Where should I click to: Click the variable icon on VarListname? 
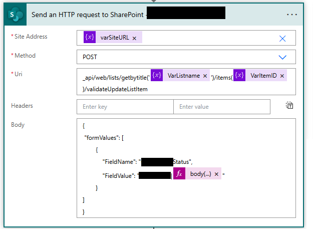157,76
